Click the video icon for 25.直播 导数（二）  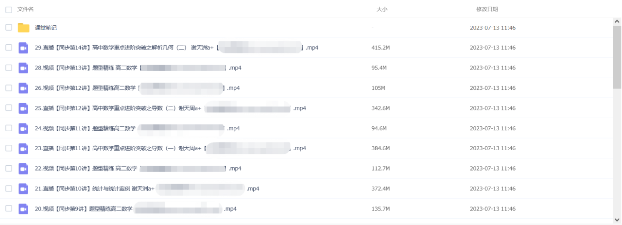point(23,108)
